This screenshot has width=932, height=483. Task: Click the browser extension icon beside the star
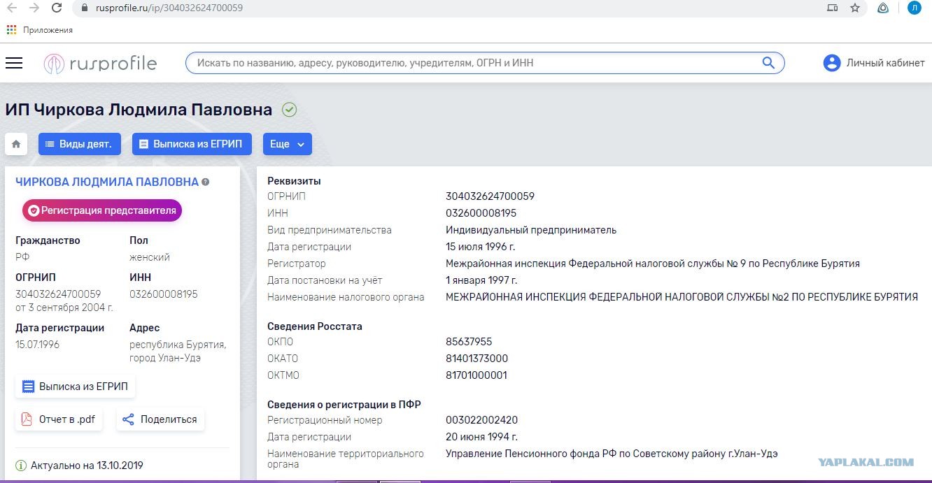point(883,8)
